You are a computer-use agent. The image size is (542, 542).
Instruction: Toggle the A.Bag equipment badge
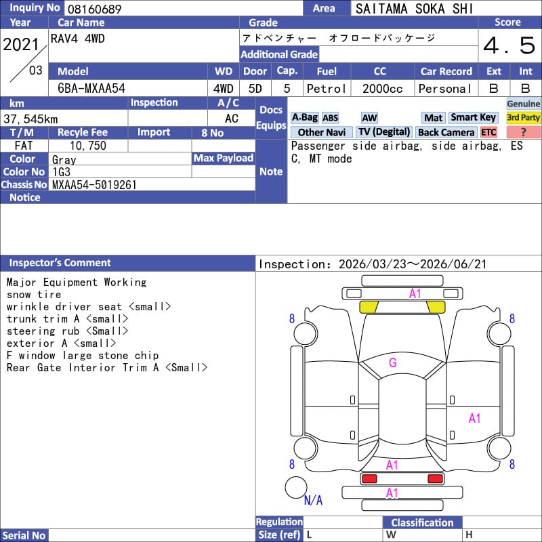304,118
